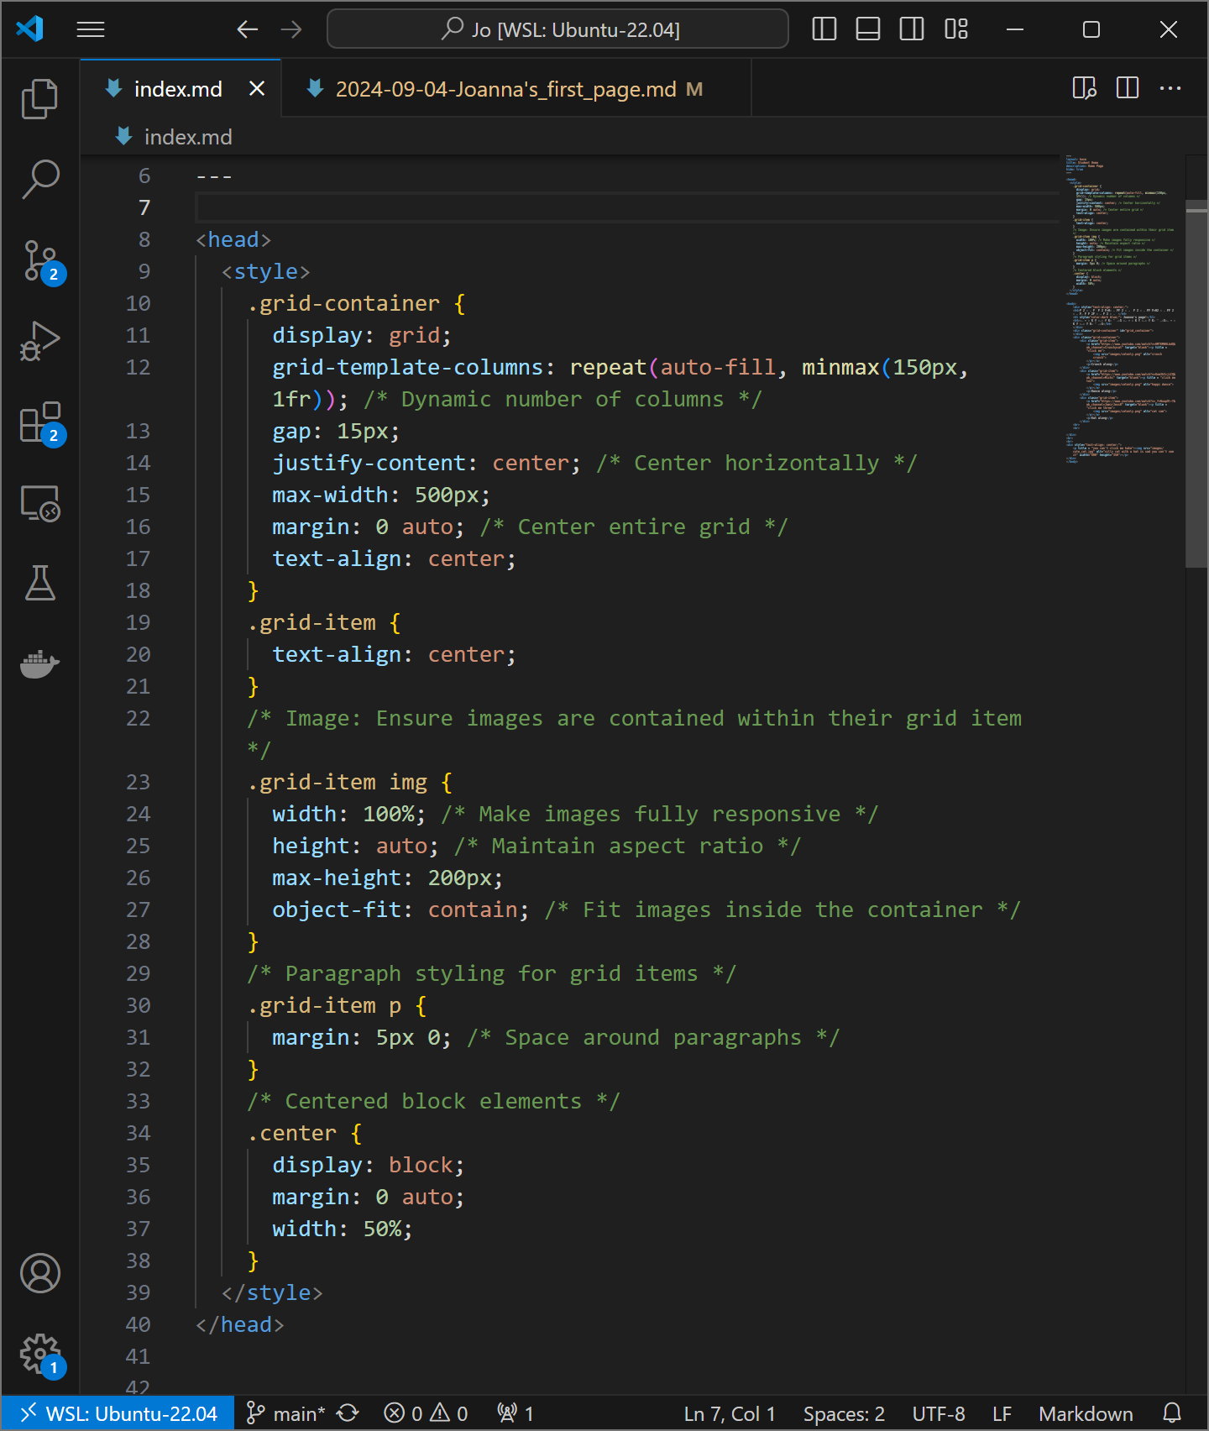Close the index.md tab
This screenshot has width=1209, height=1431.
[x=257, y=89]
